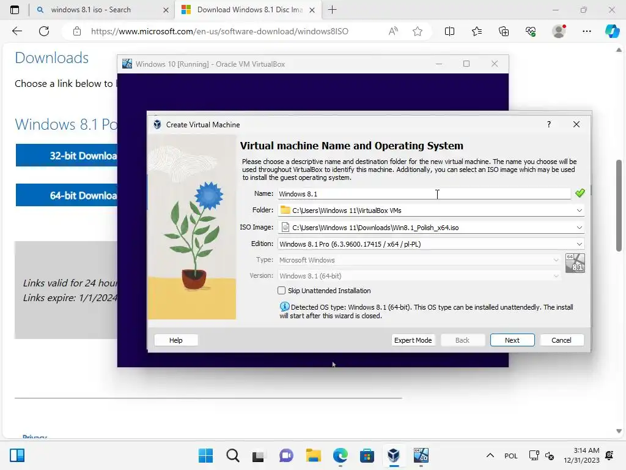Close the Create Virtual Machine dialog
The image size is (626, 470).
pyautogui.click(x=576, y=124)
